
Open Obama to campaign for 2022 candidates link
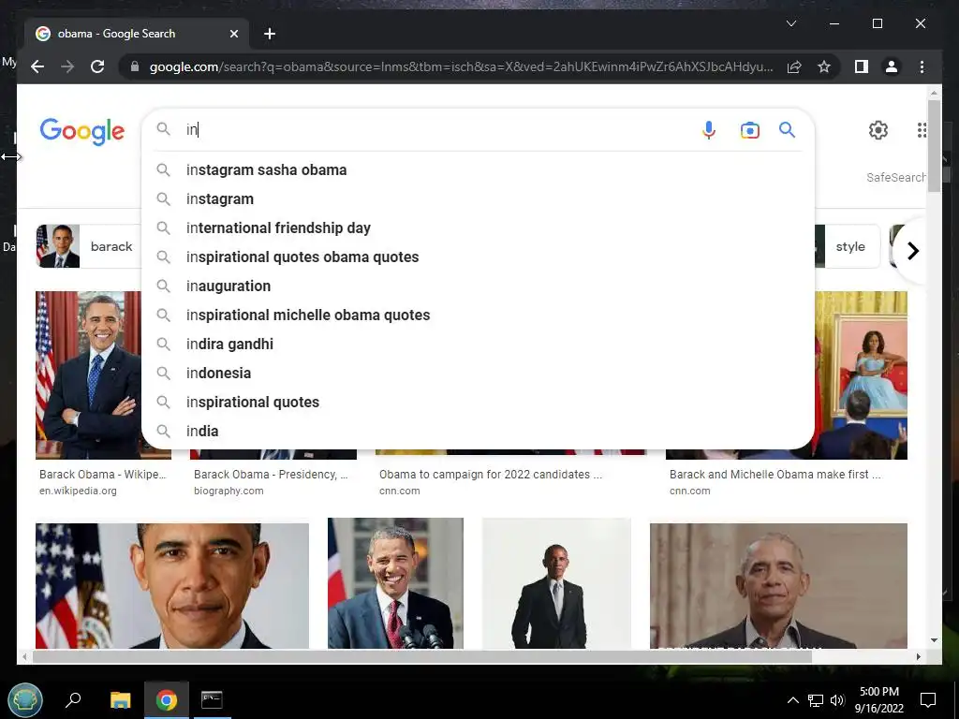pos(491,475)
